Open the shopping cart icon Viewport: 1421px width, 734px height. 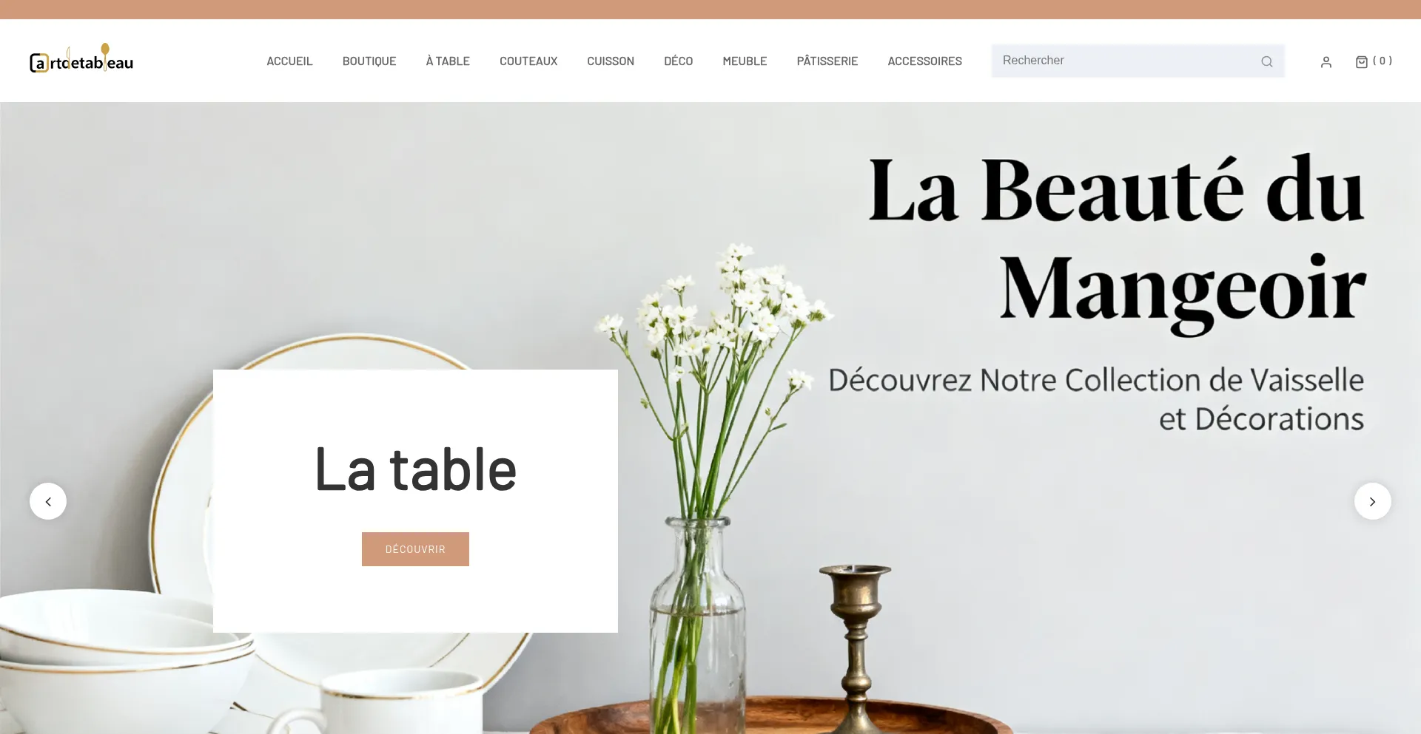[x=1361, y=61]
